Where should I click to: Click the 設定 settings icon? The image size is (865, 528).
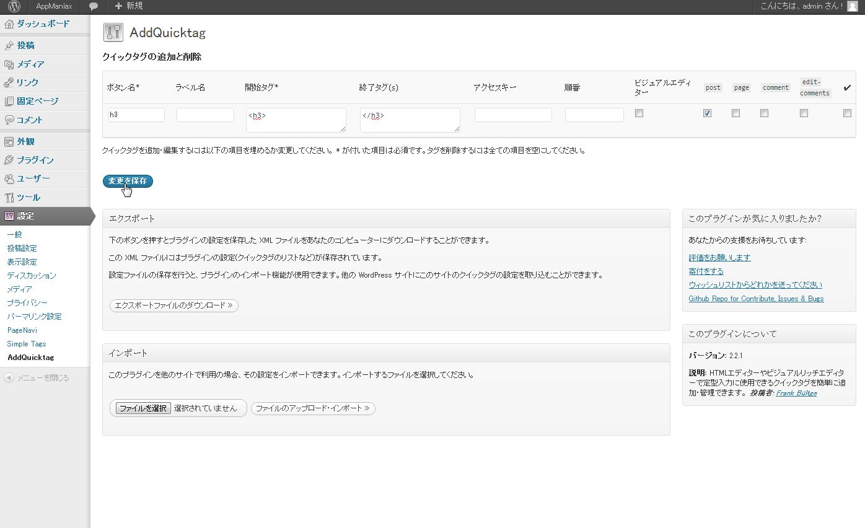coord(9,216)
